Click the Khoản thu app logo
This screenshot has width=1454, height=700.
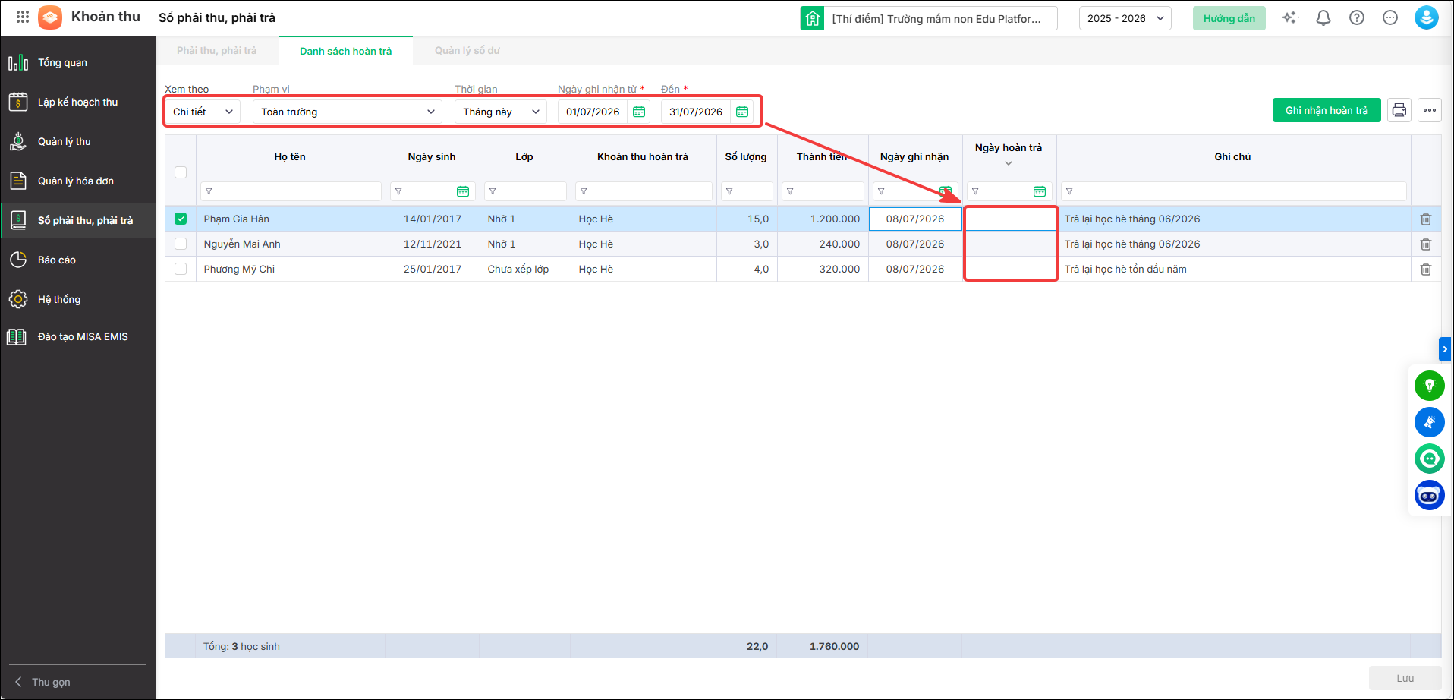(x=50, y=17)
